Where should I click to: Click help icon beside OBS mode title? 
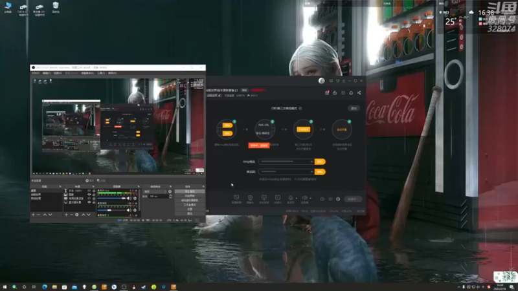click(x=300, y=108)
